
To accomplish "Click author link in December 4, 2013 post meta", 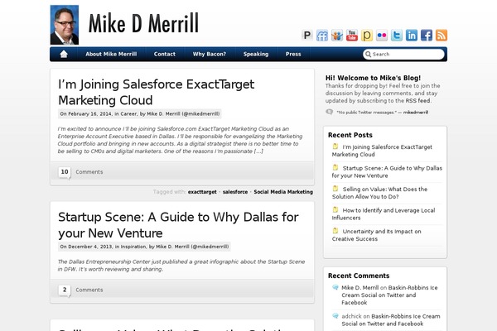I will pos(192,247).
